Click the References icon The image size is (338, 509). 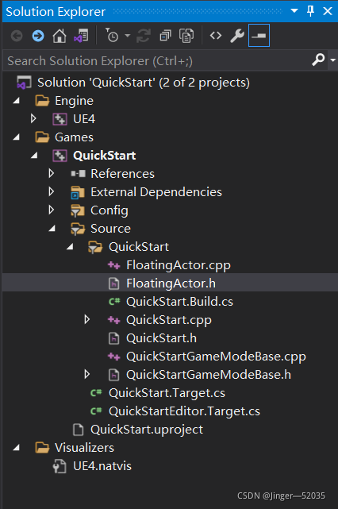(79, 174)
